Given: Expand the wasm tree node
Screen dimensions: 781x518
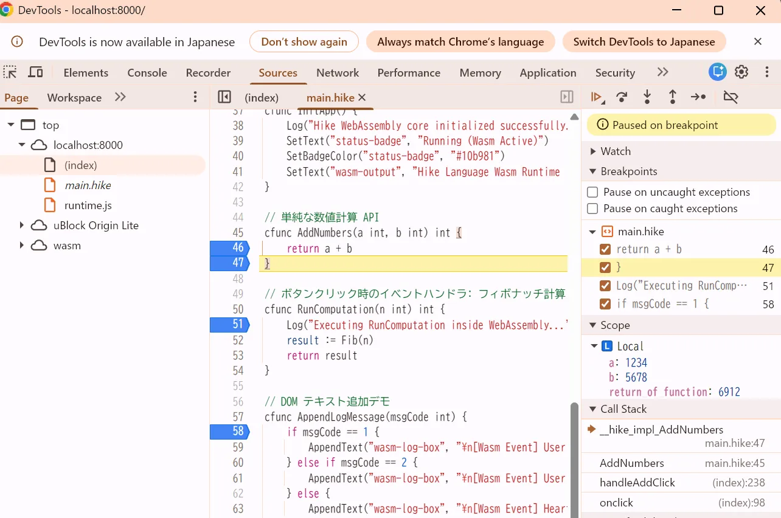Looking at the screenshot, I should (x=22, y=246).
